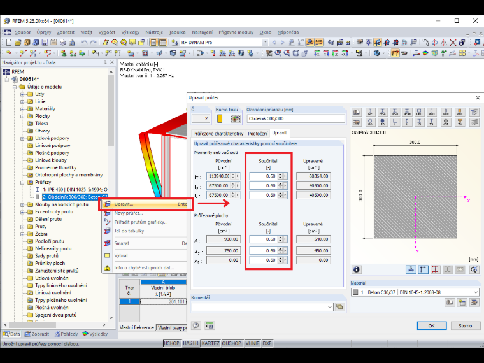Open the Přídavné moduly menu
Screen dimensions: 484x363
236,32
